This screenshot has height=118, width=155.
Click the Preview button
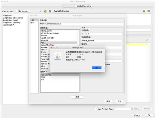tap(147, 109)
